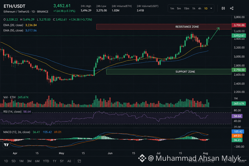Click the blue 105.42 MACD axis label
Viewport: 249px width, 166px height.
(x=238, y=131)
